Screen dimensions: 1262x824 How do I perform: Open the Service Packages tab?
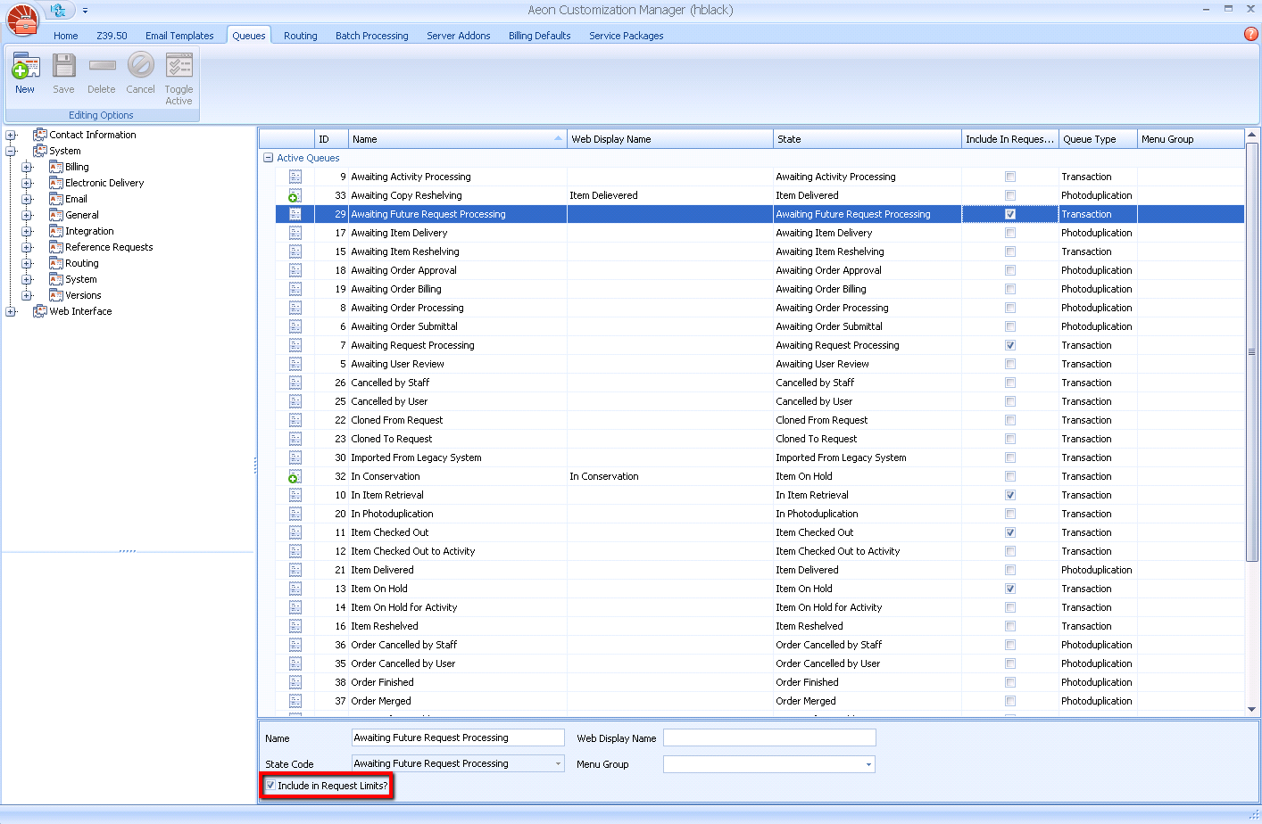(626, 36)
